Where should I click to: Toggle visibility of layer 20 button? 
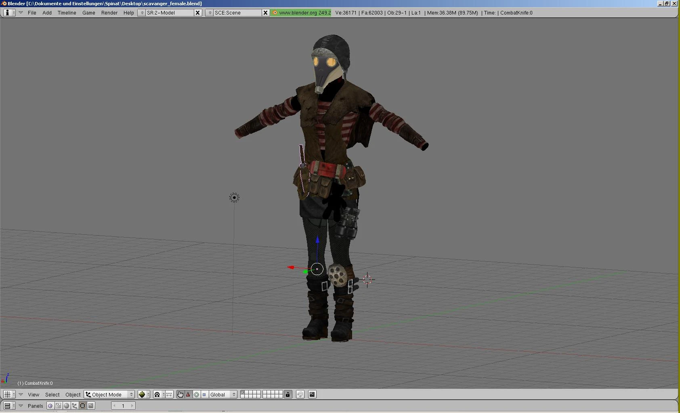tap(281, 396)
